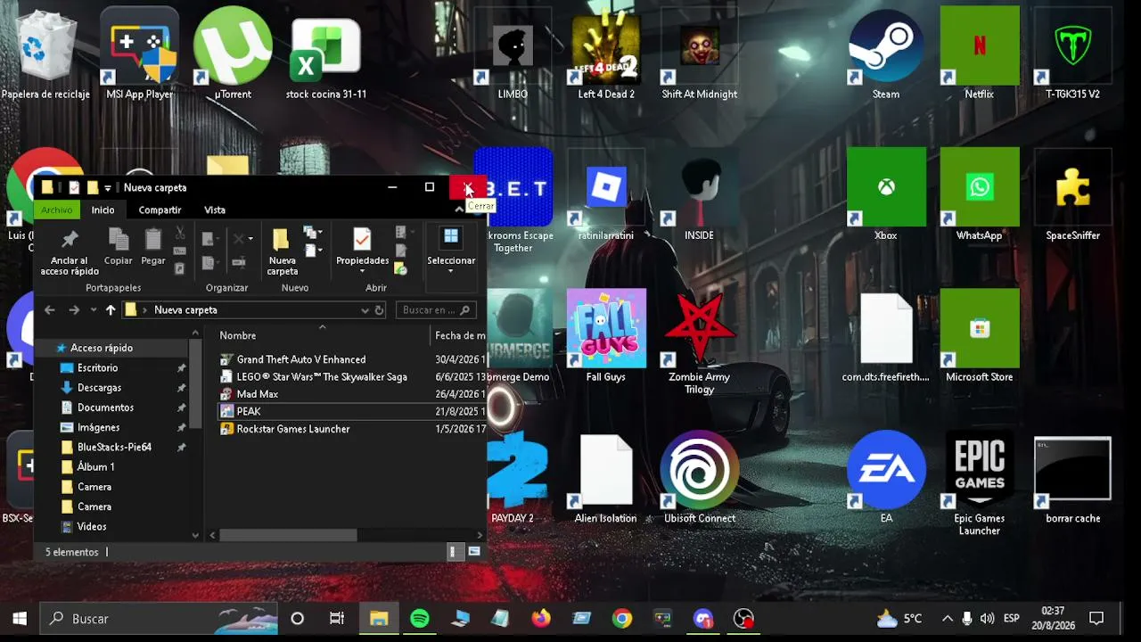Click the Pegar ribbon icon
Image resolution: width=1141 pixels, height=642 pixels.
pyautogui.click(x=153, y=247)
